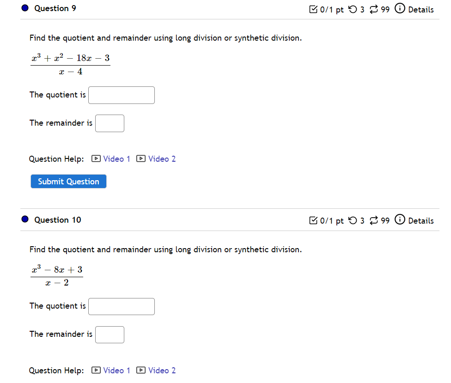This screenshot has height=383, width=451.
Task: Click the retry arrows icon showing 99 for Question 9
Action: [x=373, y=9]
